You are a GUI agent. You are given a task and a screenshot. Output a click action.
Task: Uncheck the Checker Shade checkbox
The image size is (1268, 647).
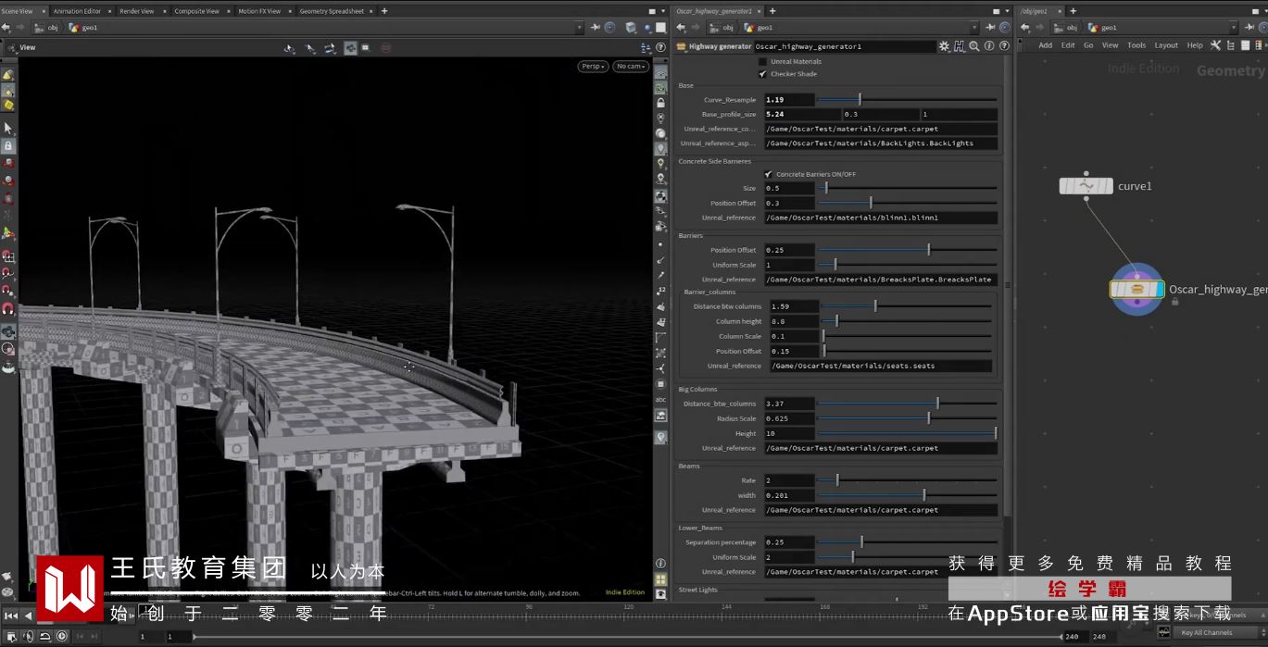[x=763, y=74]
